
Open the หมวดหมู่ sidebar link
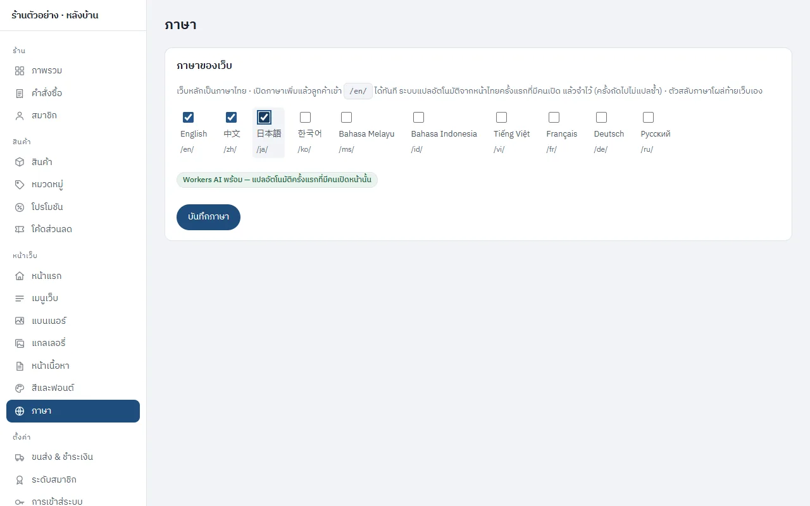pyautogui.click(x=73, y=185)
